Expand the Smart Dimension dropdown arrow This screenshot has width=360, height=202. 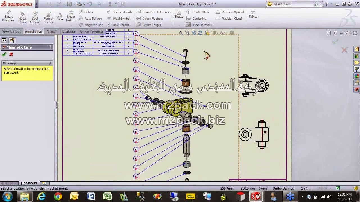pyautogui.click(x=9, y=26)
